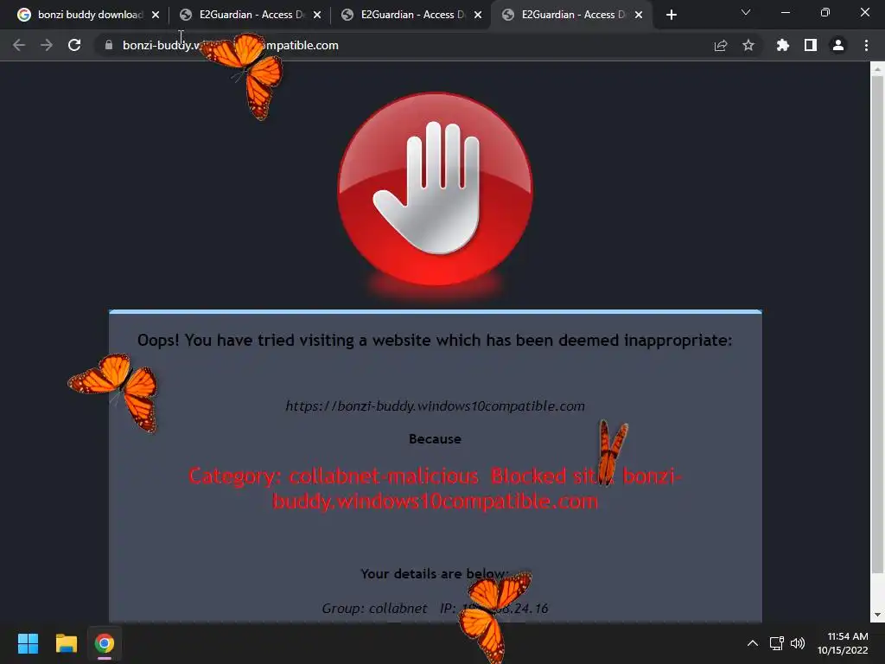This screenshot has width=885, height=664.
Task: Click the scrollbar down arrow
Action: pos(877,615)
